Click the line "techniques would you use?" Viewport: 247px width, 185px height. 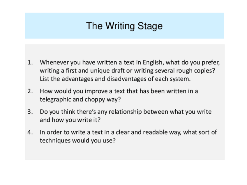[77, 140]
